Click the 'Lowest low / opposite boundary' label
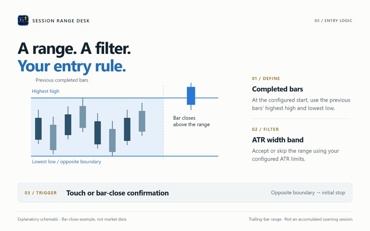This screenshot has width=370, height=231. click(67, 162)
